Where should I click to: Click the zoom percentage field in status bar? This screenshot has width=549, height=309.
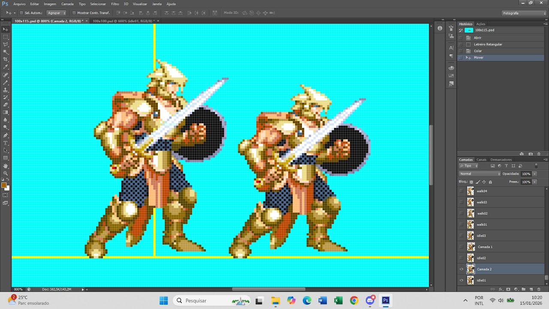click(18, 289)
